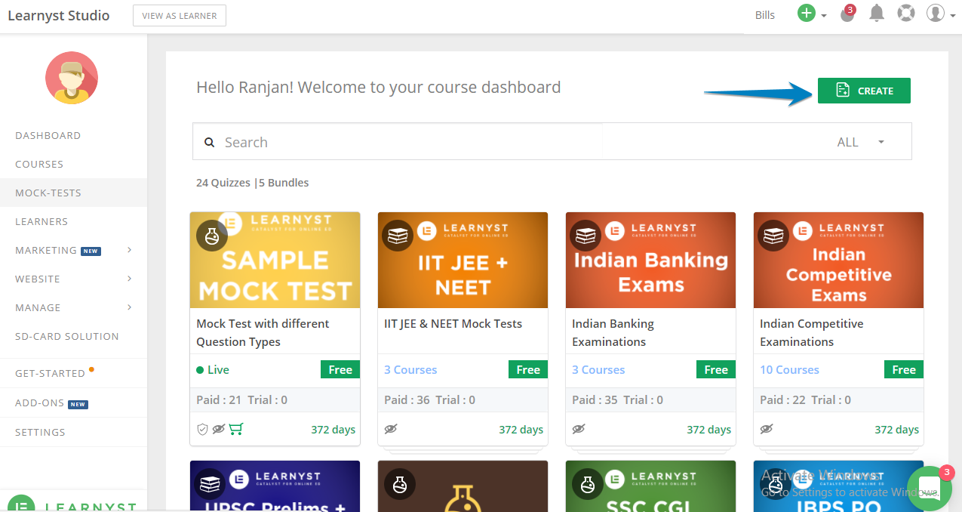Click into the Search input field

[x=521, y=142]
